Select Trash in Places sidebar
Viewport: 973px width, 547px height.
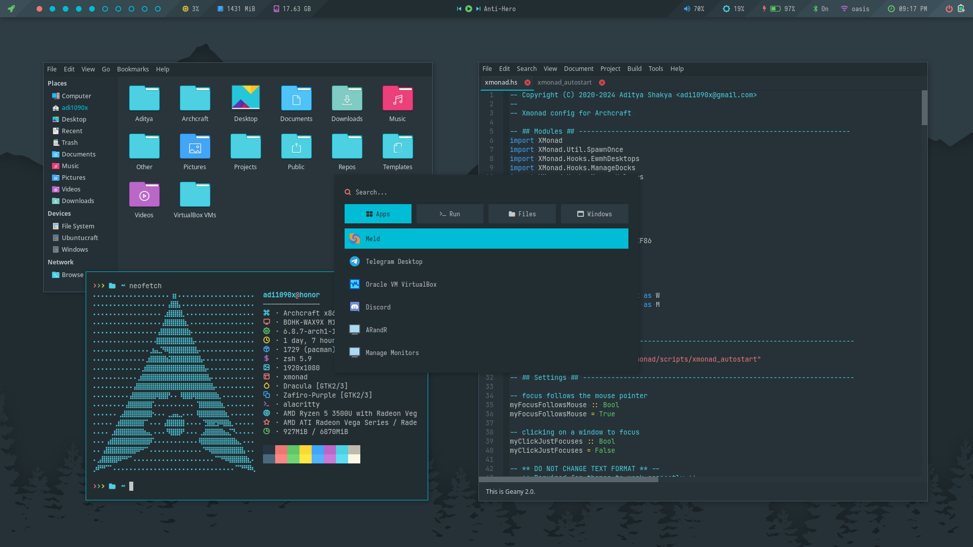(x=69, y=143)
